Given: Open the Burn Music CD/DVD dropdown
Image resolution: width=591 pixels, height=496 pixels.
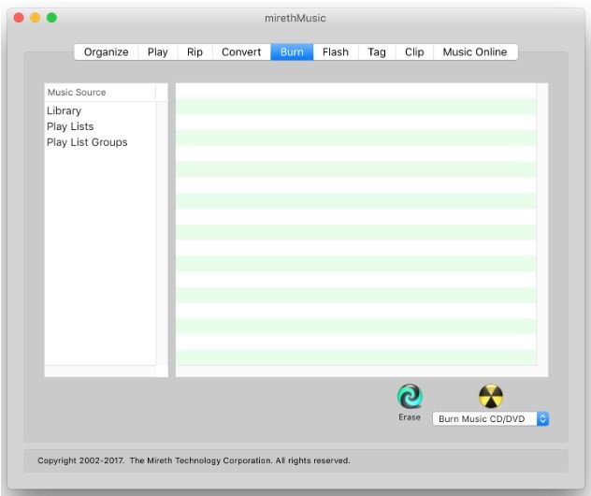Looking at the screenshot, I should tap(491, 419).
